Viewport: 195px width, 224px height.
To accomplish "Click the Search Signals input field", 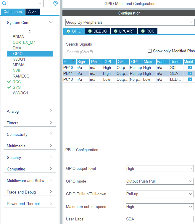I will pos(83,52).
